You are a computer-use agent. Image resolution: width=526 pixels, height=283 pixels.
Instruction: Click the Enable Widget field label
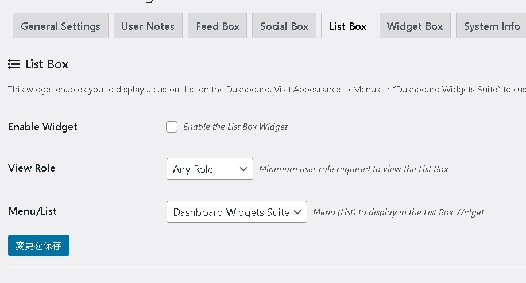coord(43,127)
